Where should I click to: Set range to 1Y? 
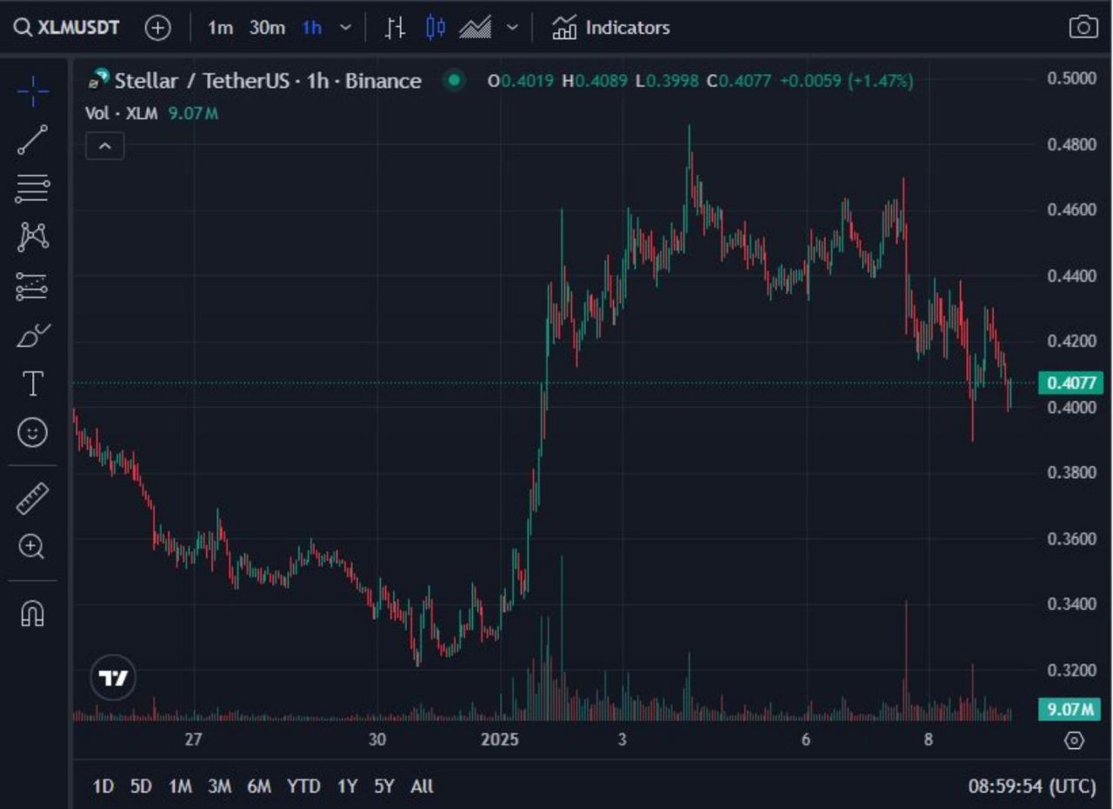[347, 786]
